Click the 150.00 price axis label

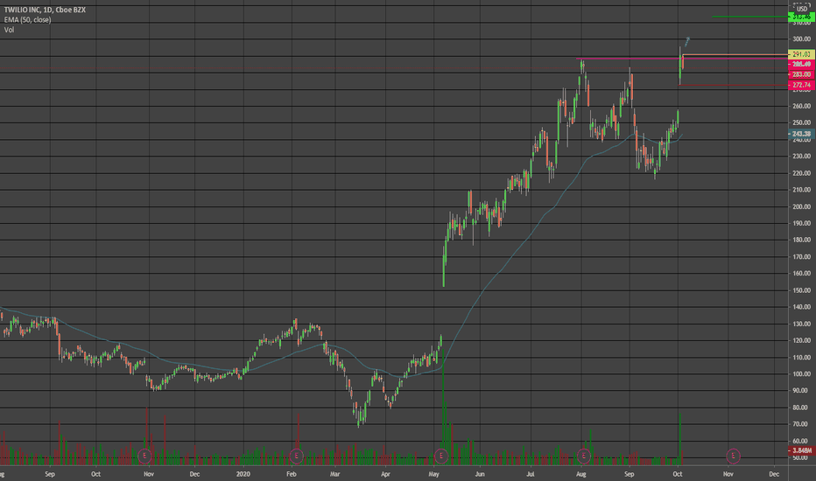[x=801, y=290]
